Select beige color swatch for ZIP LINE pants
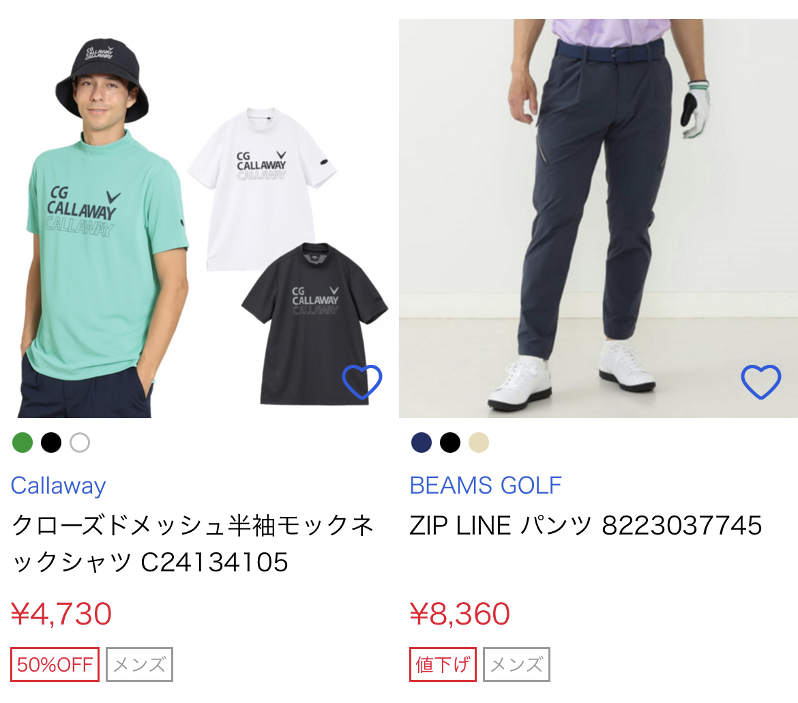This screenshot has width=798, height=703. [x=479, y=443]
